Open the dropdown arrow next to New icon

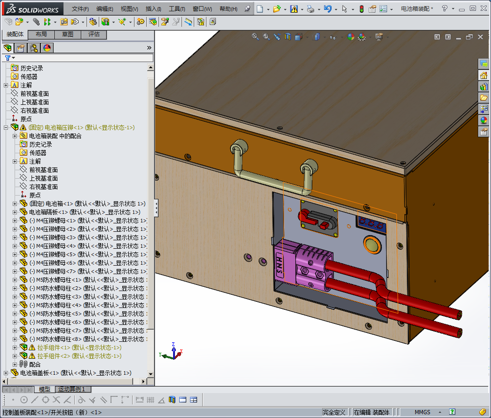(x=269, y=9)
